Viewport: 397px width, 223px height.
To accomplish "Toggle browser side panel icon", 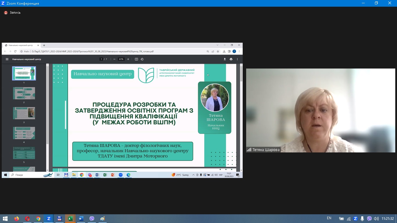I will pyautogui.click(x=229, y=51).
